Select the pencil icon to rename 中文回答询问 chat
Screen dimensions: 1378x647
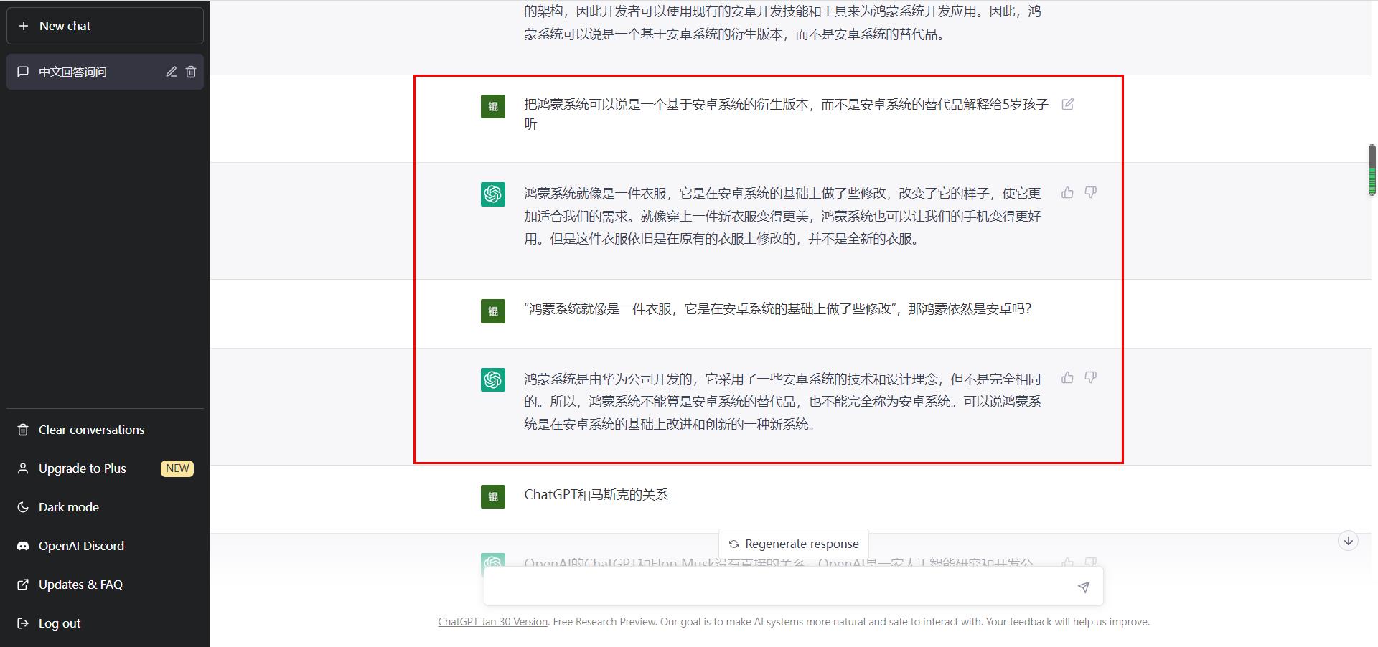pos(171,72)
